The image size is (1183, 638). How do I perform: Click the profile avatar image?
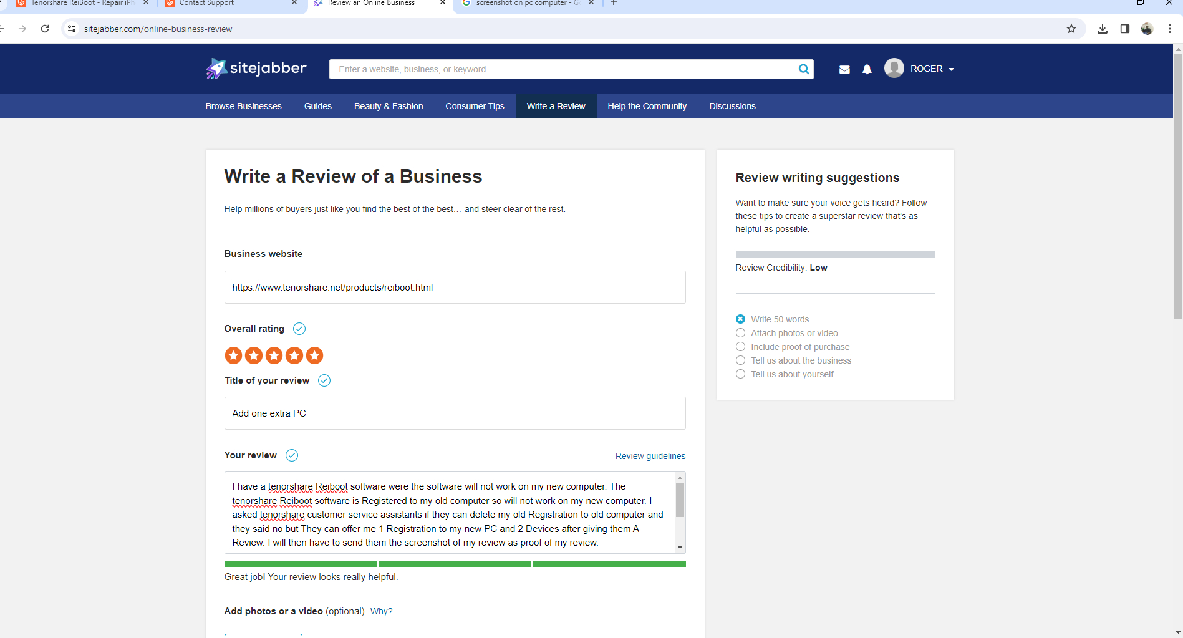tap(894, 69)
